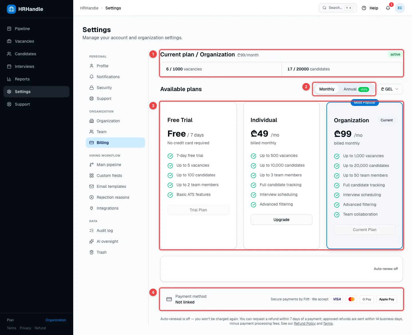Image resolution: width=412 pixels, height=335 pixels.
Task: Click Upgrade on the Individual plan
Action: [x=282, y=220]
